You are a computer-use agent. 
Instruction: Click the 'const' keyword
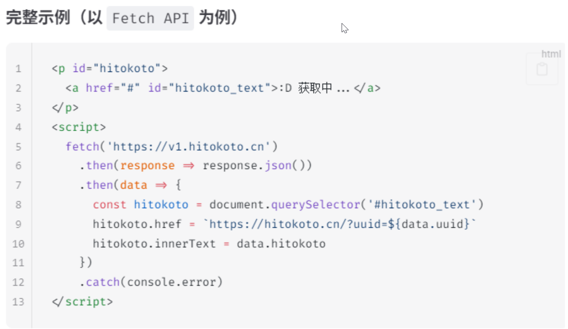click(x=109, y=204)
